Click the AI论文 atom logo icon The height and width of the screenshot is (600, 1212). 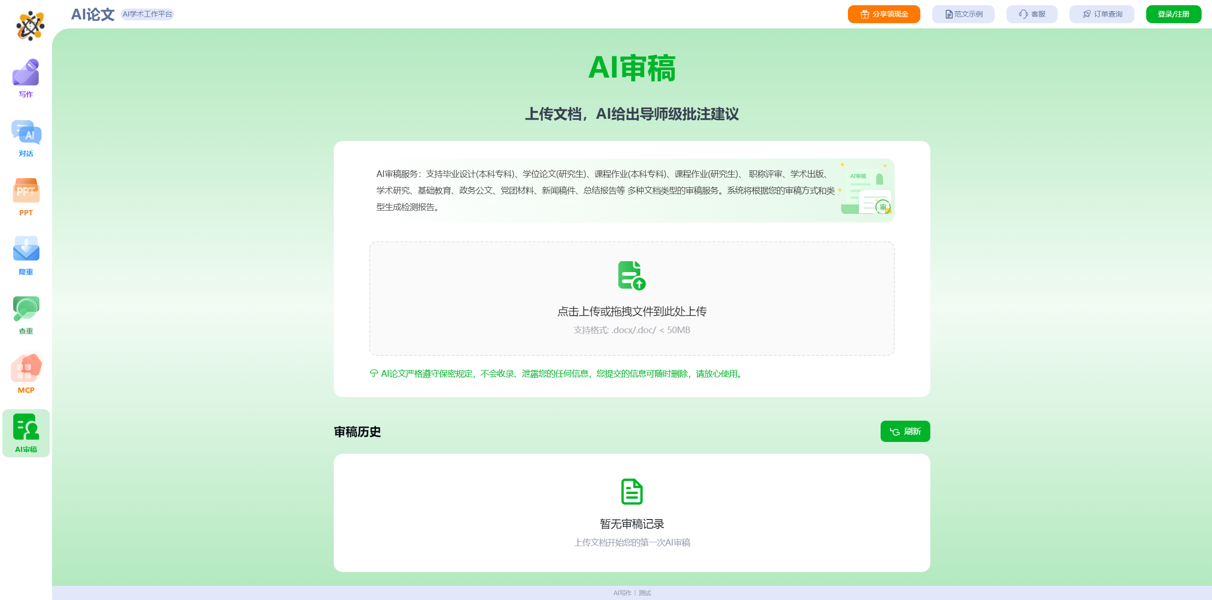30,26
